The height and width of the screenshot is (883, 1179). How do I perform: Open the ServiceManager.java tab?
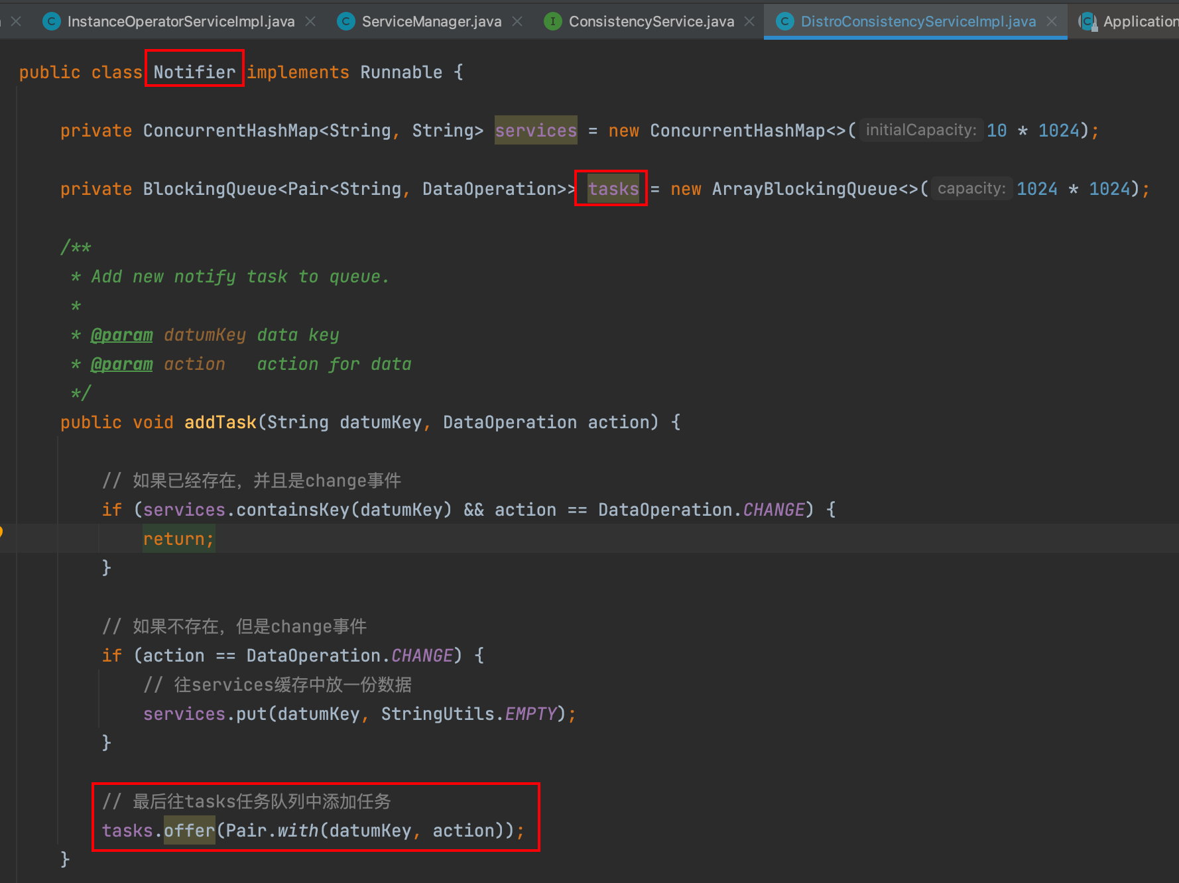pyautogui.click(x=432, y=21)
